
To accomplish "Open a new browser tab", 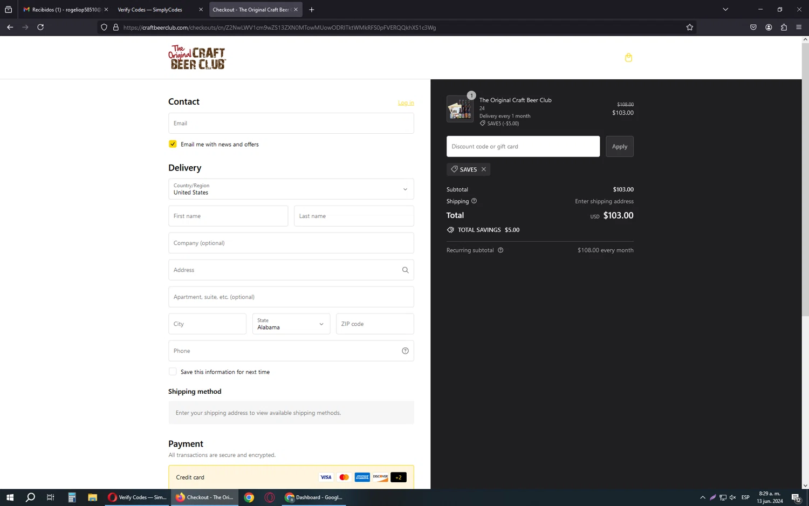I will pyautogui.click(x=312, y=10).
